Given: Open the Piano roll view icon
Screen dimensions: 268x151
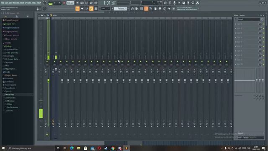Looking at the screenshot, I should pos(137,8).
